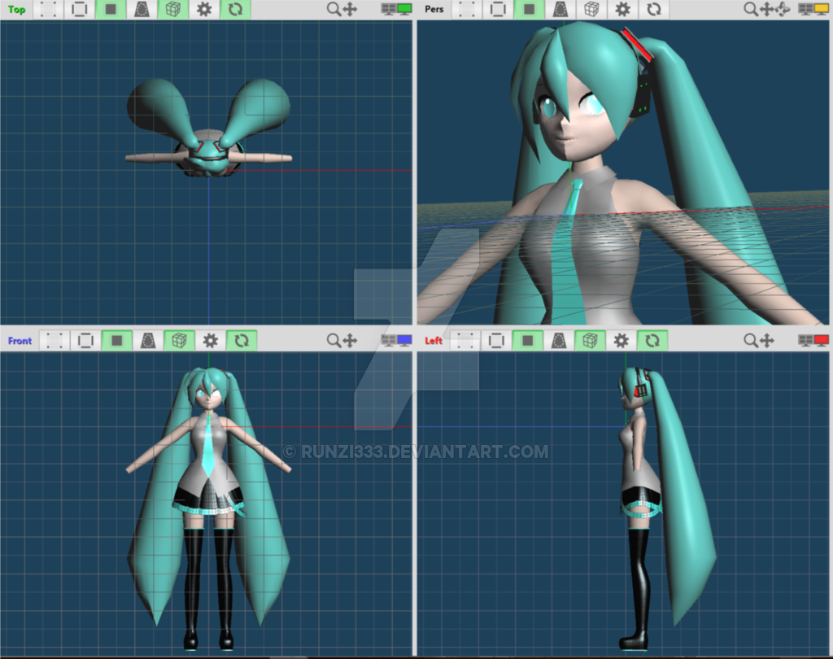This screenshot has height=659, width=833.
Task: Toggle solid face display in Left view
Action: [x=527, y=341]
